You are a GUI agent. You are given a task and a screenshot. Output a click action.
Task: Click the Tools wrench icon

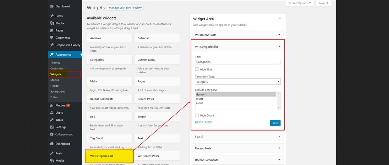[x=52, y=120]
